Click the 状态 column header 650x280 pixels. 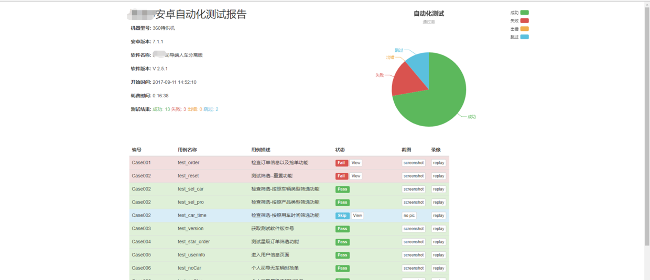pos(340,150)
